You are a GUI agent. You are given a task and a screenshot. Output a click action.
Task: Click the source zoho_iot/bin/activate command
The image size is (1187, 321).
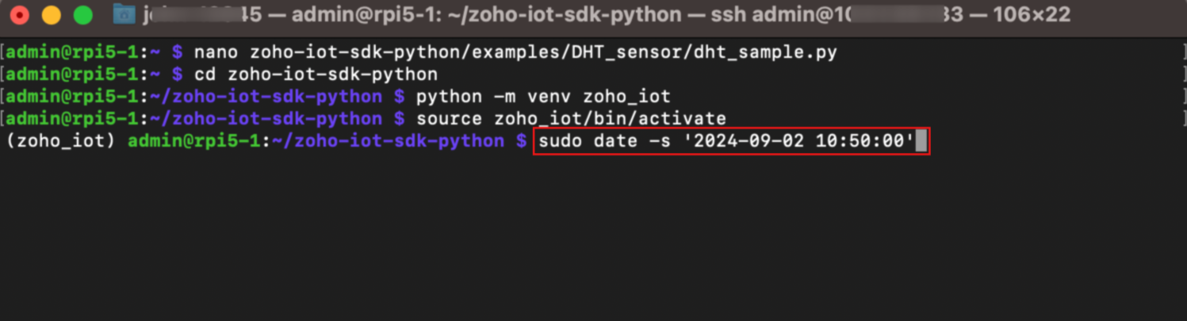point(571,119)
